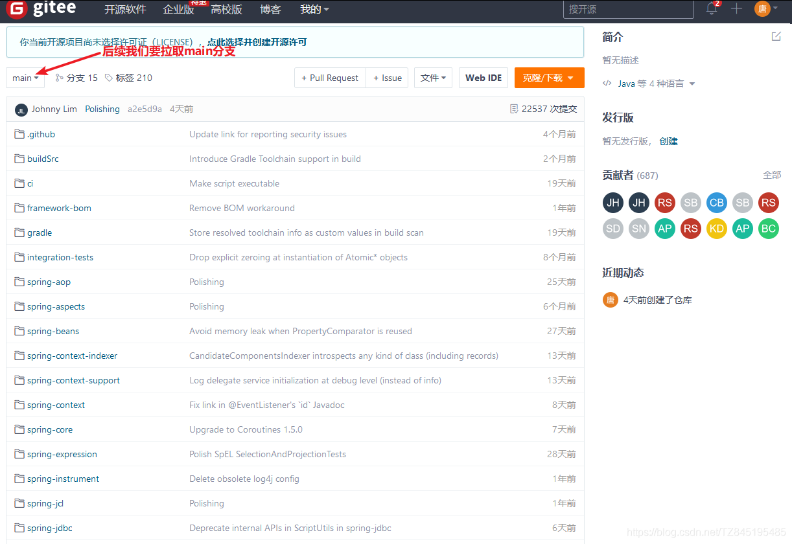Screen dimensions: 792x544
Task: Click the + Issue button
Action: [x=387, y=78]
